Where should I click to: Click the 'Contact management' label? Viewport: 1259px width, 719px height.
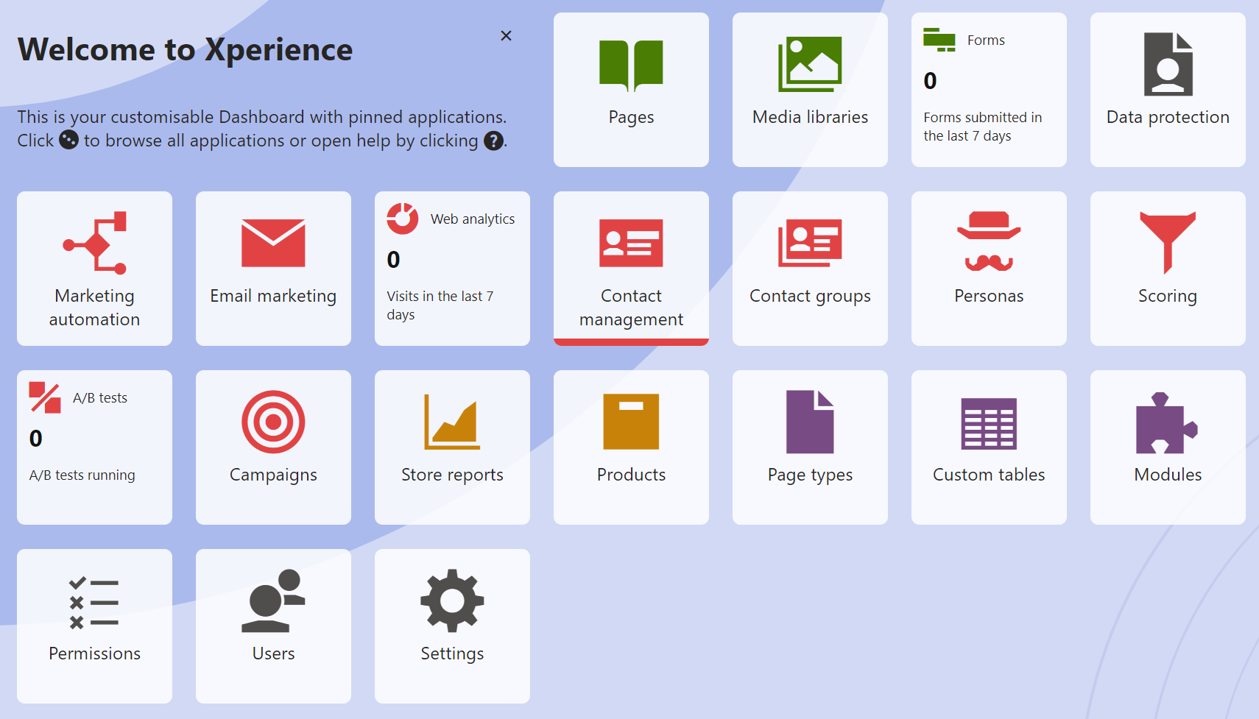631,308
